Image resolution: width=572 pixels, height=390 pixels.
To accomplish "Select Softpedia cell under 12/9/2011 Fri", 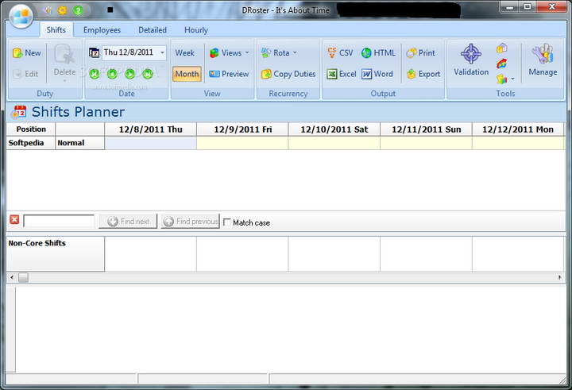I will click(242, 143).
